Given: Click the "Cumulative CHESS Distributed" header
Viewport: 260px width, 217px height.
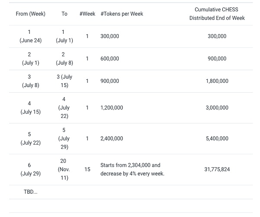Looking at the screenshot, I should [217, 14].
